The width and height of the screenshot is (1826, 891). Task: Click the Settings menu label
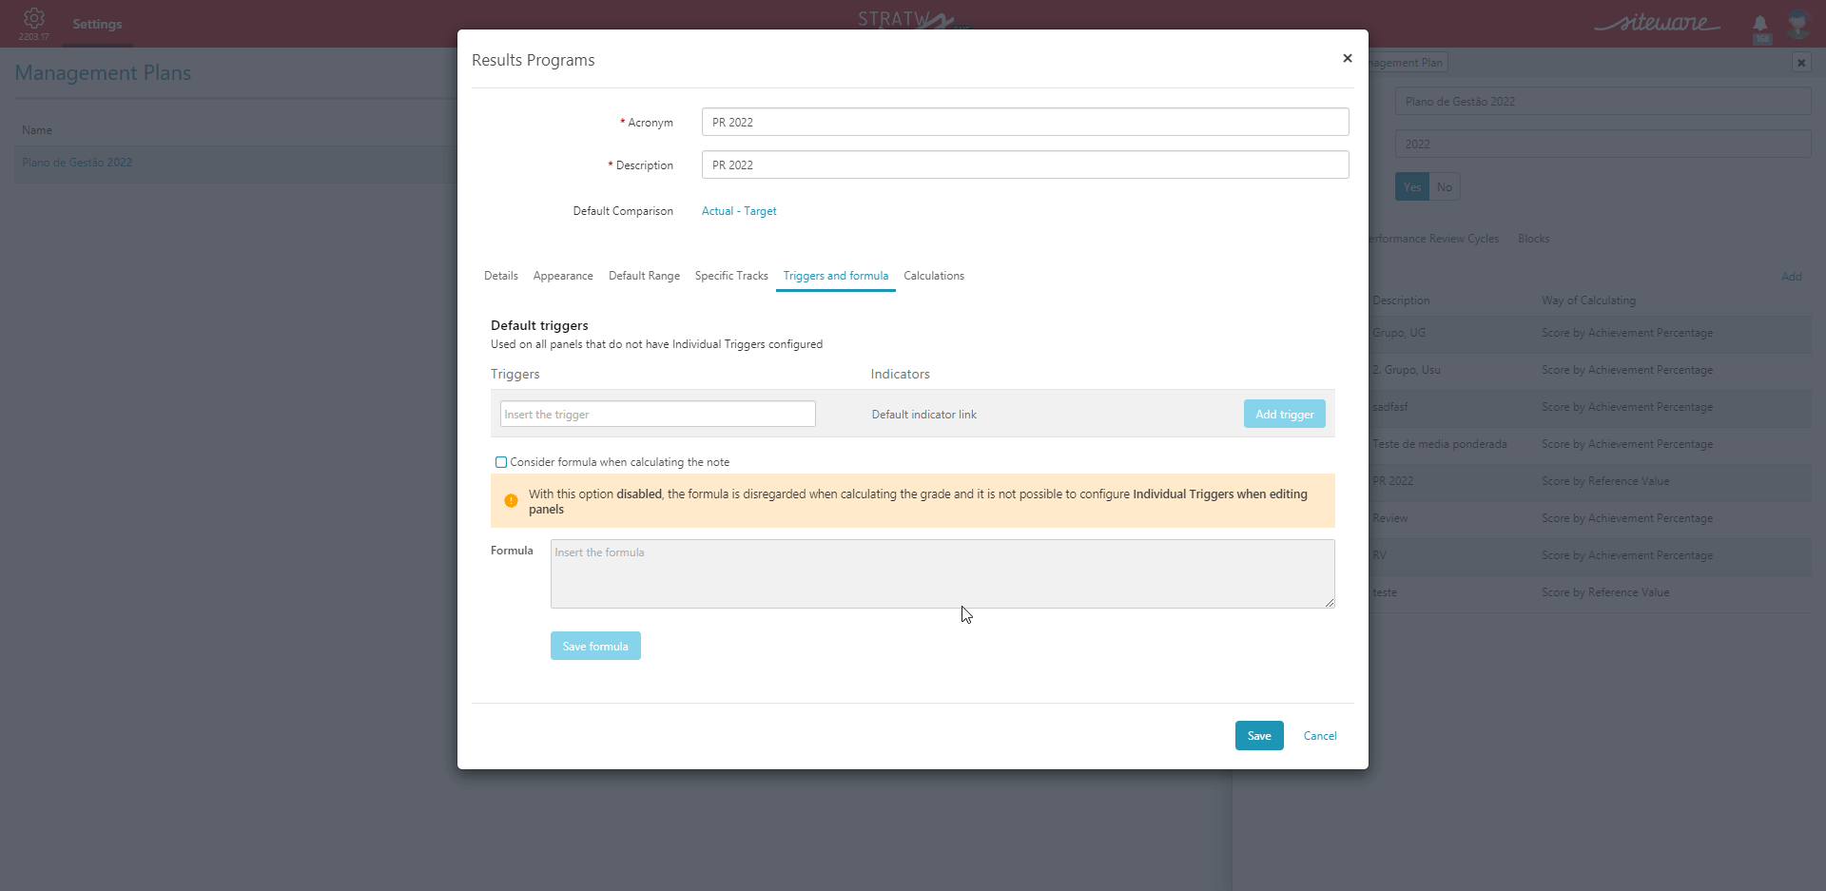click(x=97, y=24)
